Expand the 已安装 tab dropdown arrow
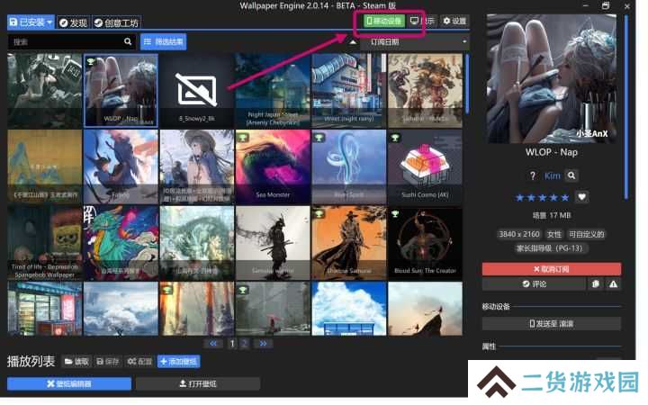Image resolution: width=648 pixels, height=405 pixels. point(50,22)
